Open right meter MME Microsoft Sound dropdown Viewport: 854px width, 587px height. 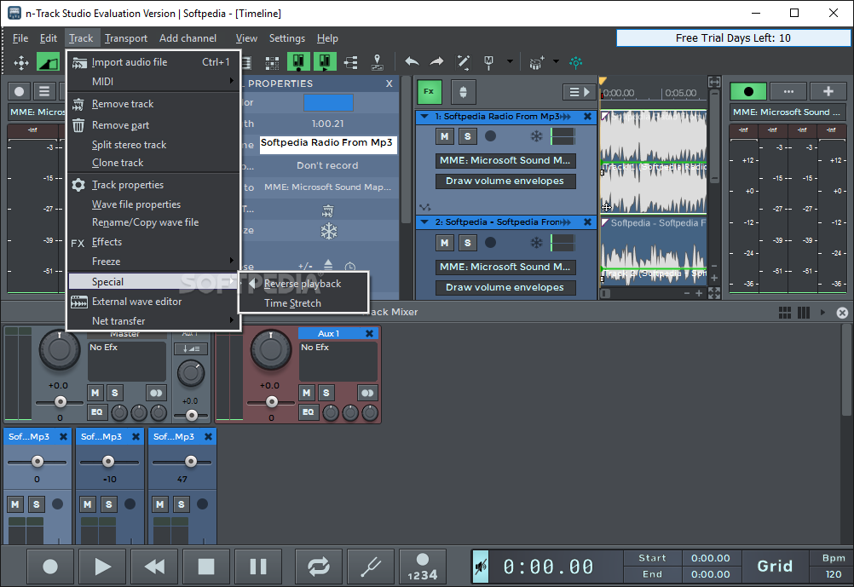coord(788,112)
